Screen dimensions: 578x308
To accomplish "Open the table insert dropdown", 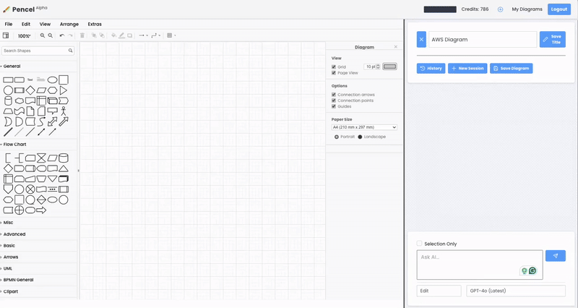I will point(171,35).
